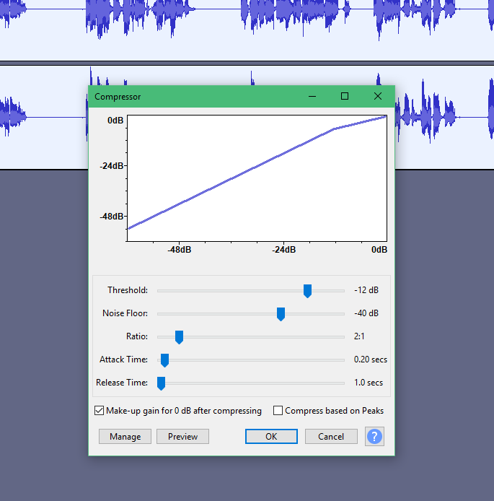
Task: Click the compression curve graph
Action: 257,178
